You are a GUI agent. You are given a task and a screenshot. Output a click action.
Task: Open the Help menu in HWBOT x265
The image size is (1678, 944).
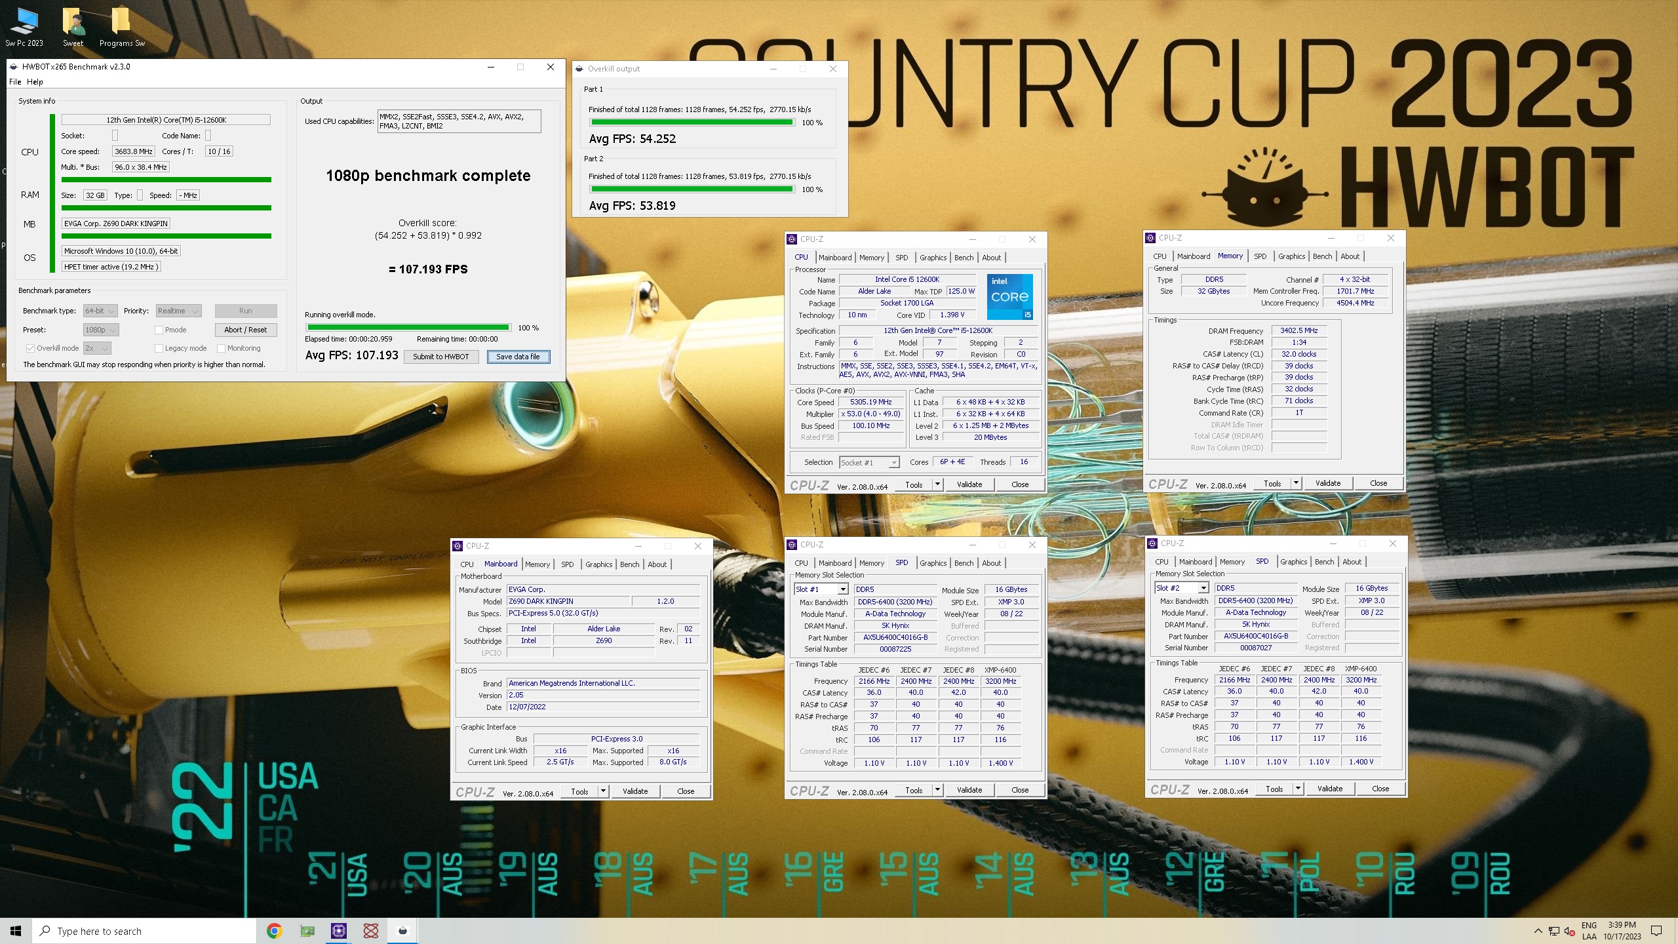coord(35,82)
